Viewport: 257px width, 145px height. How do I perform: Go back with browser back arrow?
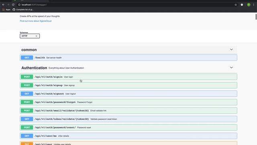point(4,5)
